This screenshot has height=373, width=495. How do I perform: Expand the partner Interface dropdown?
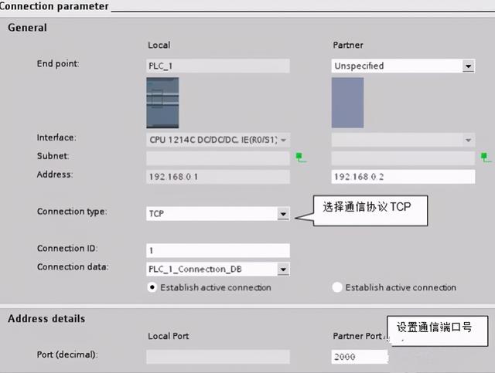[x=468, y=140]
